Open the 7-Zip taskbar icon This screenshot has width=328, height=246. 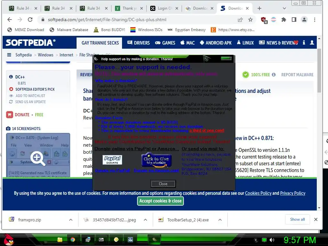pos(101,240)
